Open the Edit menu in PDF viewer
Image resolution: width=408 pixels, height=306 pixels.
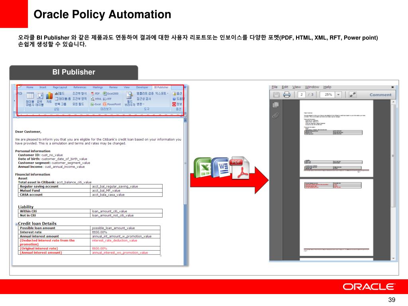coord(285,87)
